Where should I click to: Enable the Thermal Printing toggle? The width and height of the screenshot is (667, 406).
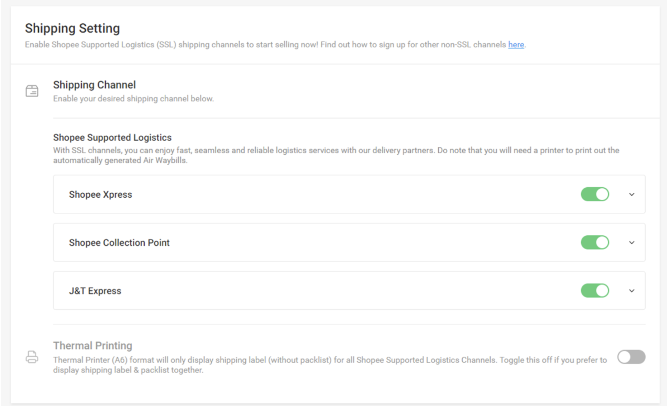point(631,357)
